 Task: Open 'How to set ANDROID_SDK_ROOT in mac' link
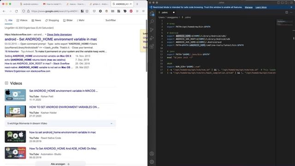(x=37, y=64)
